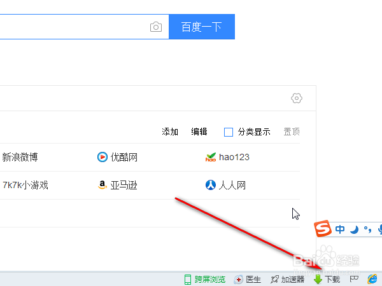Viewport: 382px width, 286px height.
Task: Click the Sogou S input method logo
Action: pyautogui.click(x=323, y=229)
